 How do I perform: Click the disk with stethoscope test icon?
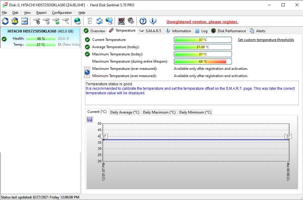[x=37, y=21]
